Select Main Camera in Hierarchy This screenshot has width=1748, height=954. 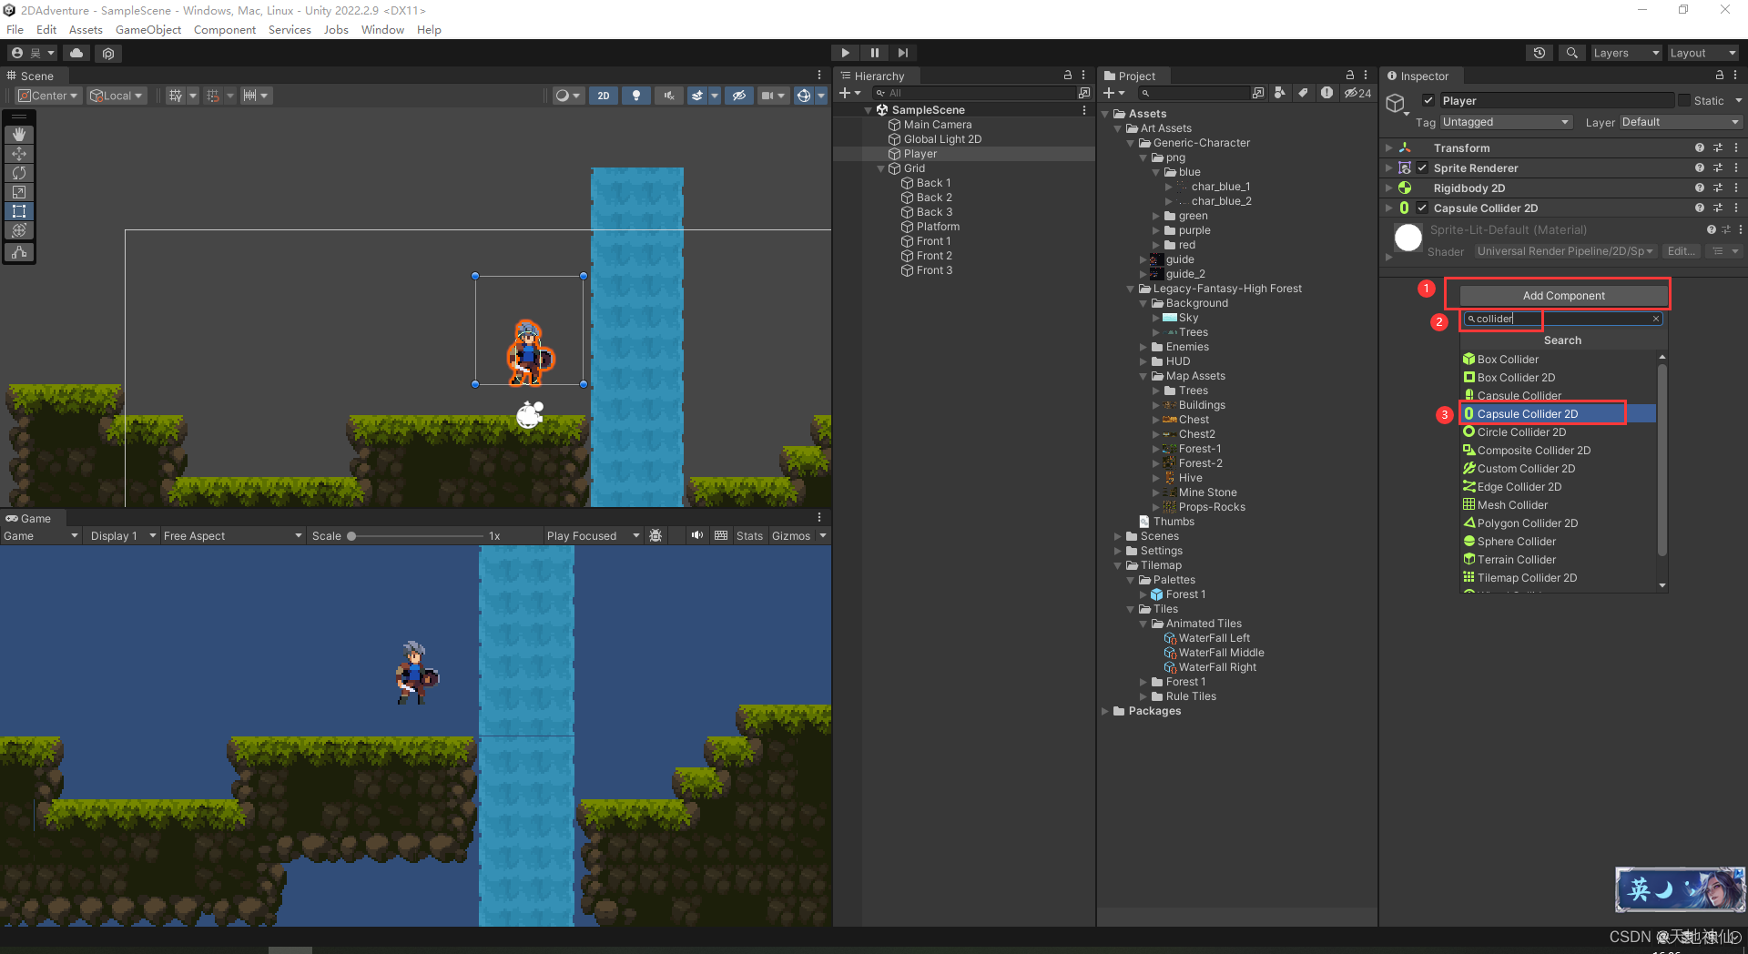tap(938, 125)
